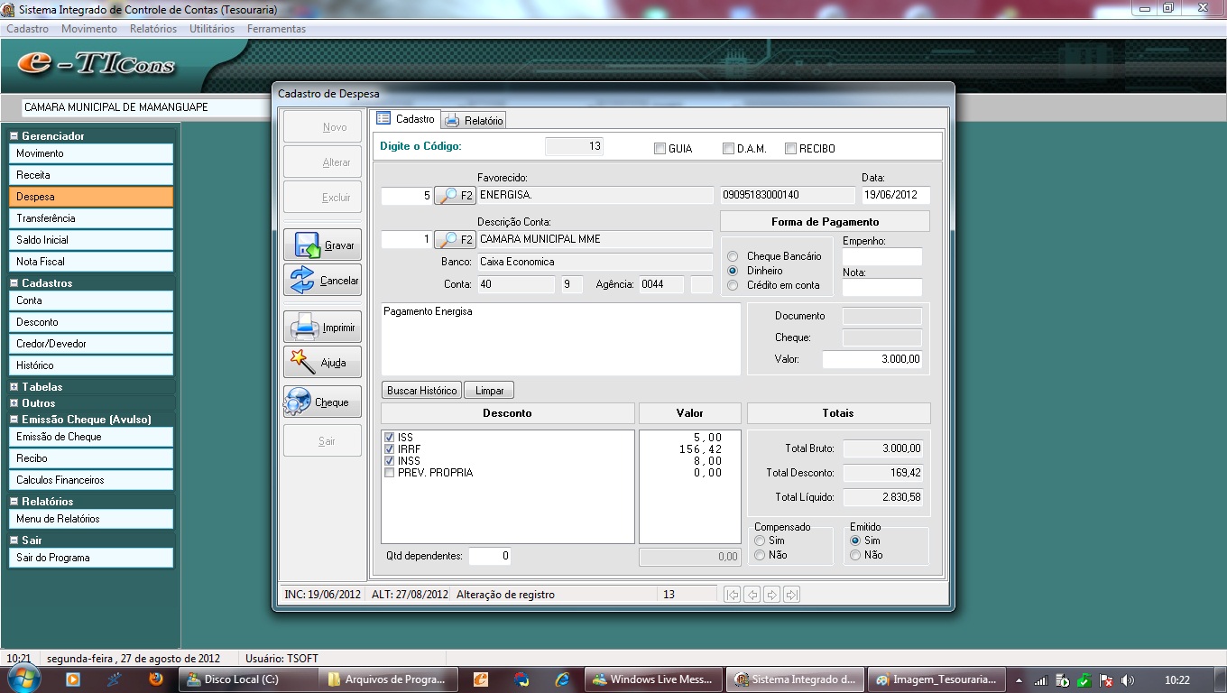The image size is (1227, 693).
Task: Search Descrição Conta with the F2 magnifier
Action: pyautogui.click(x=455, y=240)
